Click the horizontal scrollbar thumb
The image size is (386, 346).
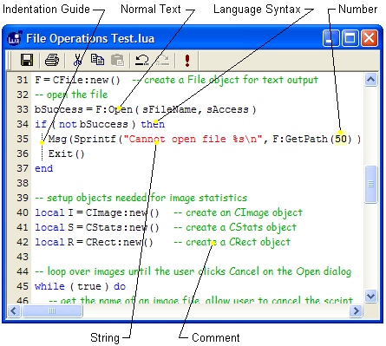(52, 311)
